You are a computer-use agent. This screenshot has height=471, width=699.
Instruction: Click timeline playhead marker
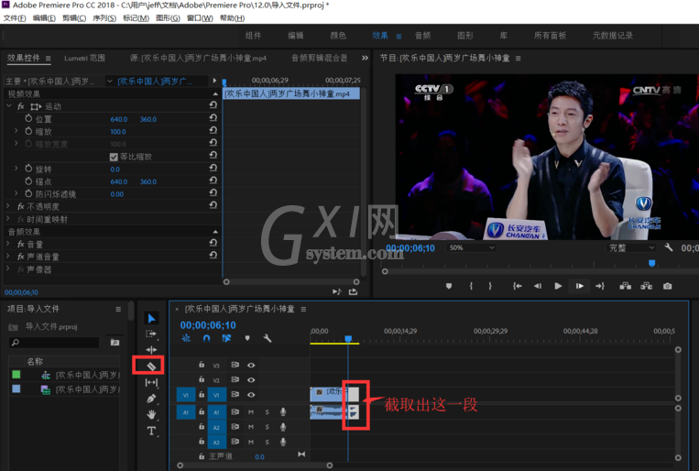pos(348,339)
